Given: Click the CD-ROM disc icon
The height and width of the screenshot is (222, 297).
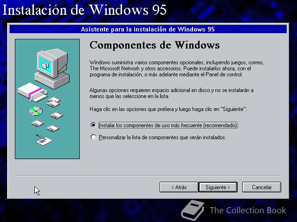Looking at the screenshot, I should tap(36, 111).
